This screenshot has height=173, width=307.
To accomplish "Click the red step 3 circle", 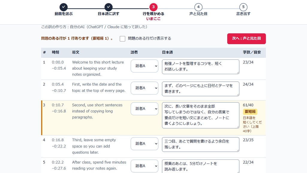I will pos(153,7).
